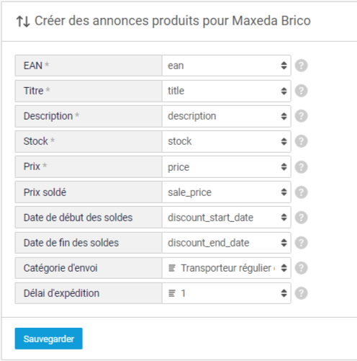The height and width of the screenshot is (361, 357).
Task: Open the description select box
Action: tap(227, 116)
